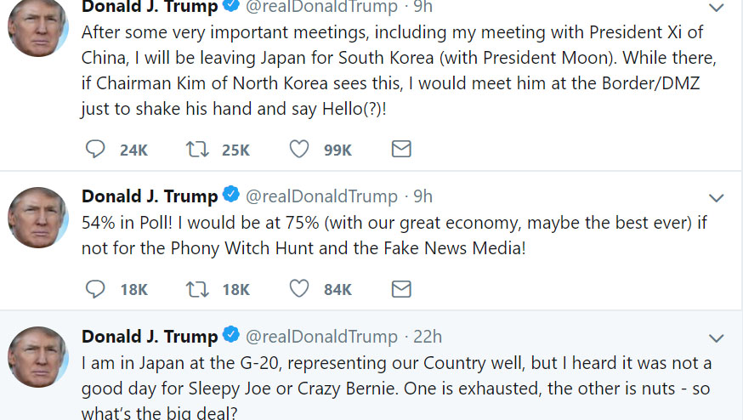Open @realDonaldTrump handle on second tweet
Image resolution: width=743 pixels, height=420 pixels.
click(321, 196)
